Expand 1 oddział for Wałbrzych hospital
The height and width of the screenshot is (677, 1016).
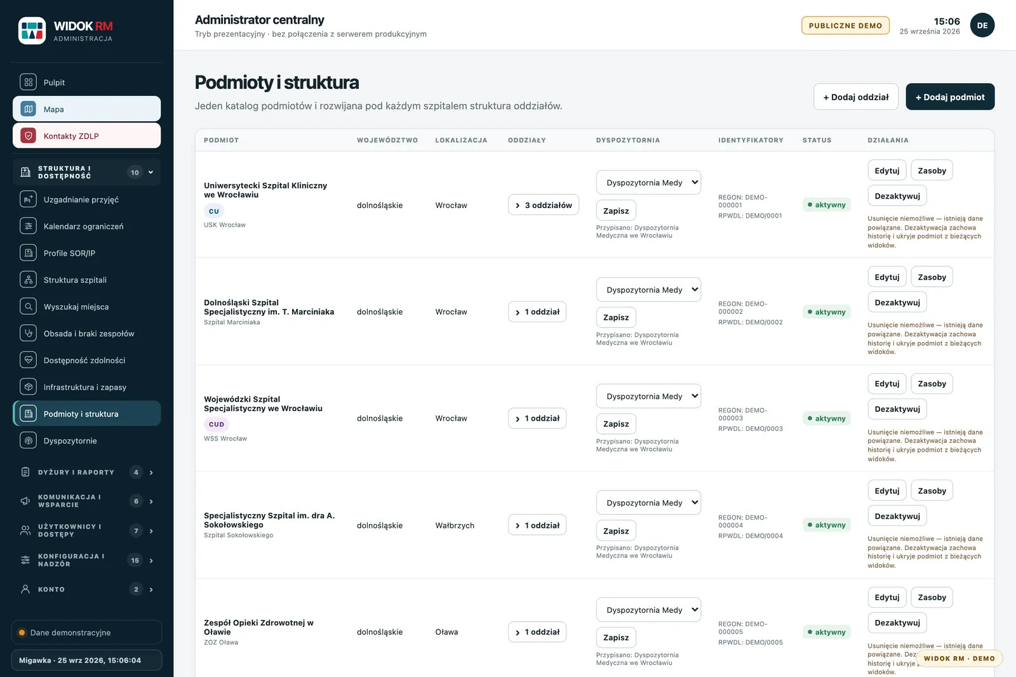[x=537, y=525]
